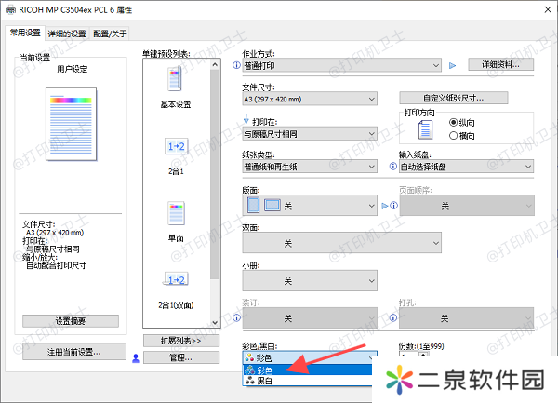Open the 版面 dropdown
The image size is (558, 403).
coord(310,206)
